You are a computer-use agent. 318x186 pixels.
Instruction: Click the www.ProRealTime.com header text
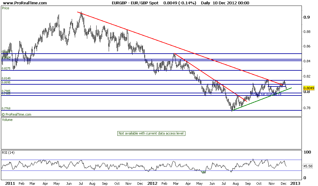click(25, 3)
